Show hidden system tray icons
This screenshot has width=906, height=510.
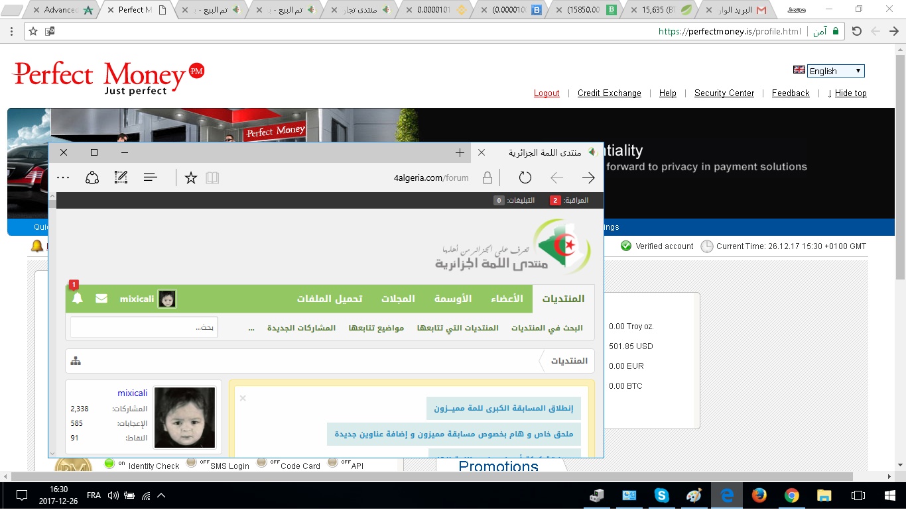point(161,495)
